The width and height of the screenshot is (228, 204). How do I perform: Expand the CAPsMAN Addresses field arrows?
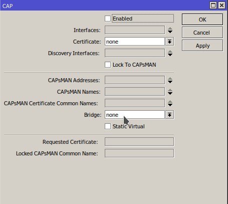(x=170, y=80)
